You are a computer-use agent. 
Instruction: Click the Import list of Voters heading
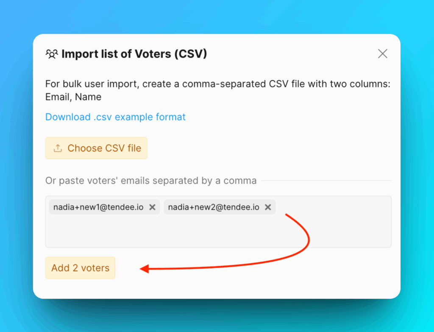(134, 54)
